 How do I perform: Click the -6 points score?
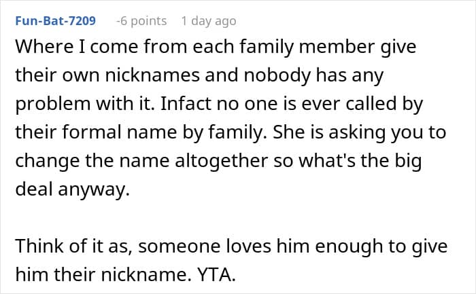click(x=141, y=21)
